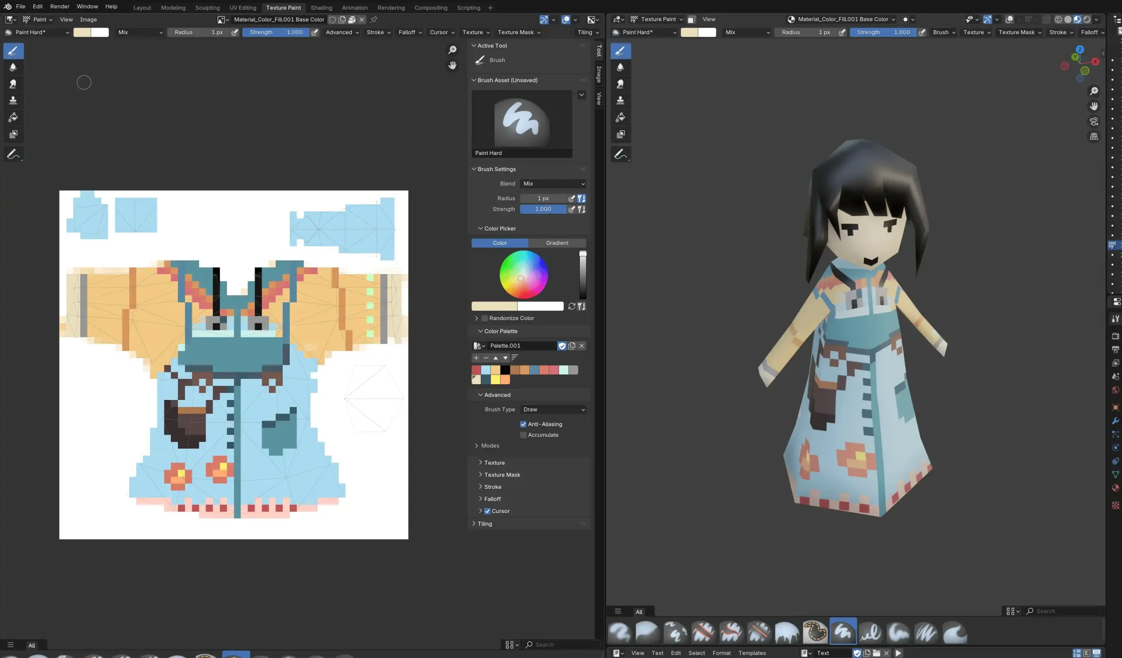The width and height of the screenshot is (1122, 658).
Task: Select the Mask tool in the 3D viewport toolbar
Action: (x=620, y=134)
